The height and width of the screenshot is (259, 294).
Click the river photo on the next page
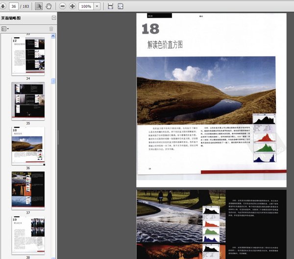pos(181,216)
